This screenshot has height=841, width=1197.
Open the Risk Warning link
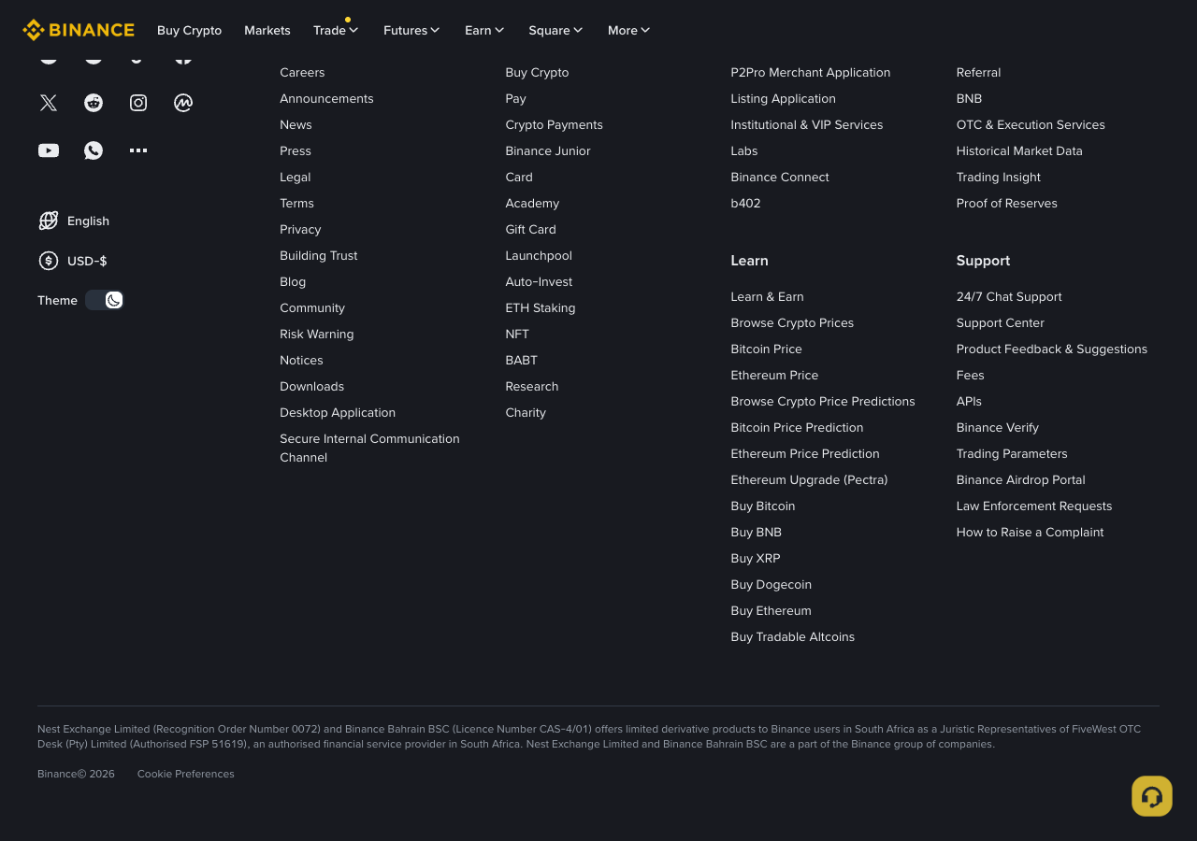317,334
